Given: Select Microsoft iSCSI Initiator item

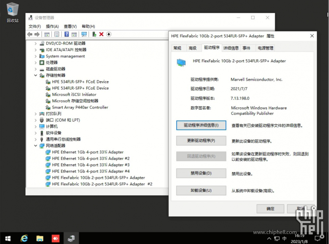Looking at the screenshot, I should coord(74,95).
